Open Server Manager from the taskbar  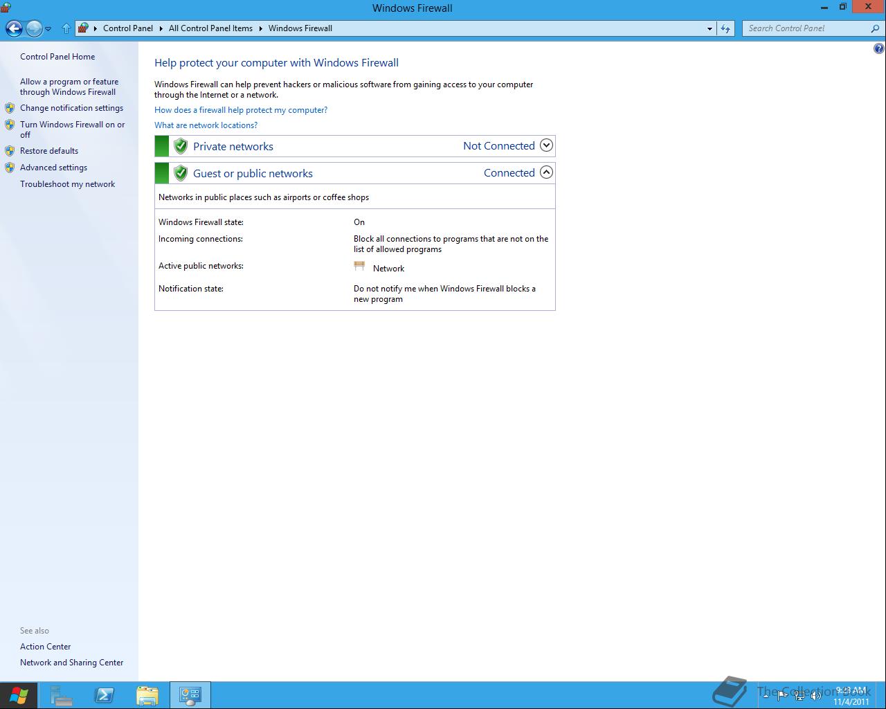pyautogui.click(x=62, y=695)
